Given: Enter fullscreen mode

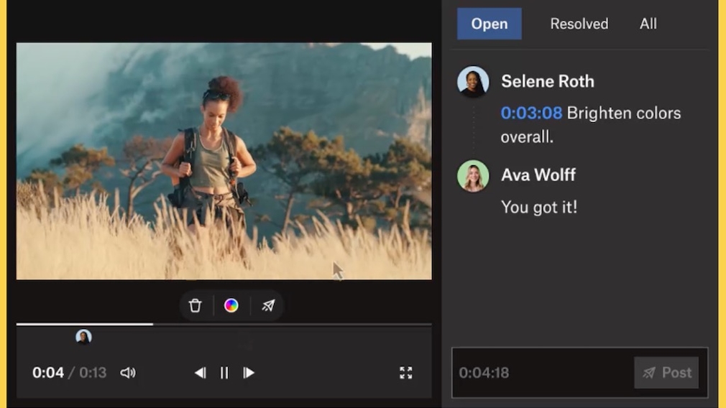Looking at the screenshot, I should pyautogui.click(x=406, y=373).
